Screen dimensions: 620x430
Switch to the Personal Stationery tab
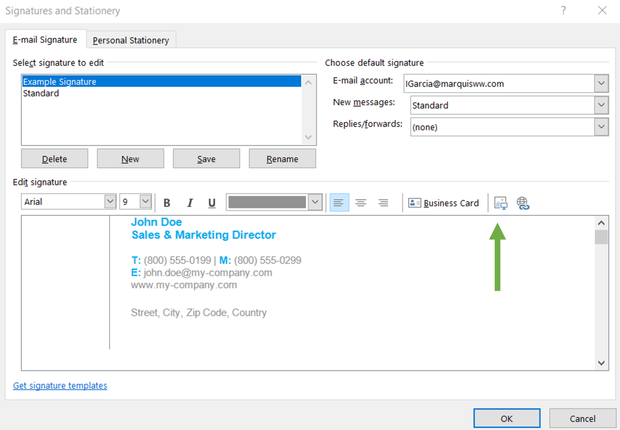[x=131, y=40]
